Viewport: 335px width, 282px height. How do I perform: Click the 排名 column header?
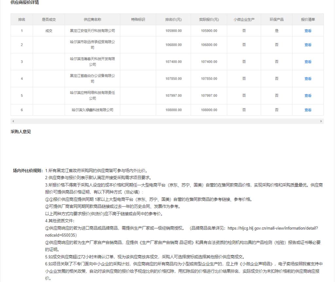(x=22, y=20)
